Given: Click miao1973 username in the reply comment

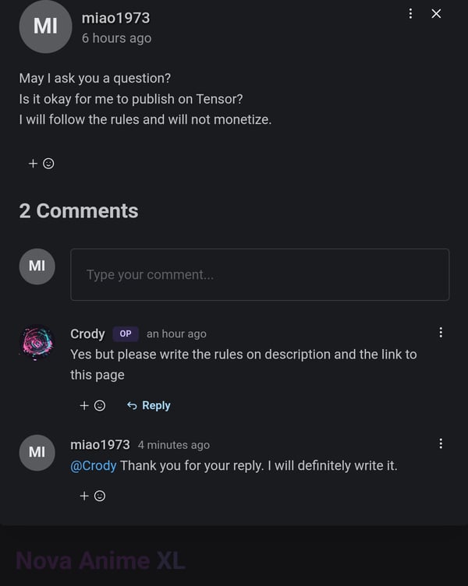Looking at the screenshot, I should (100, 445).
